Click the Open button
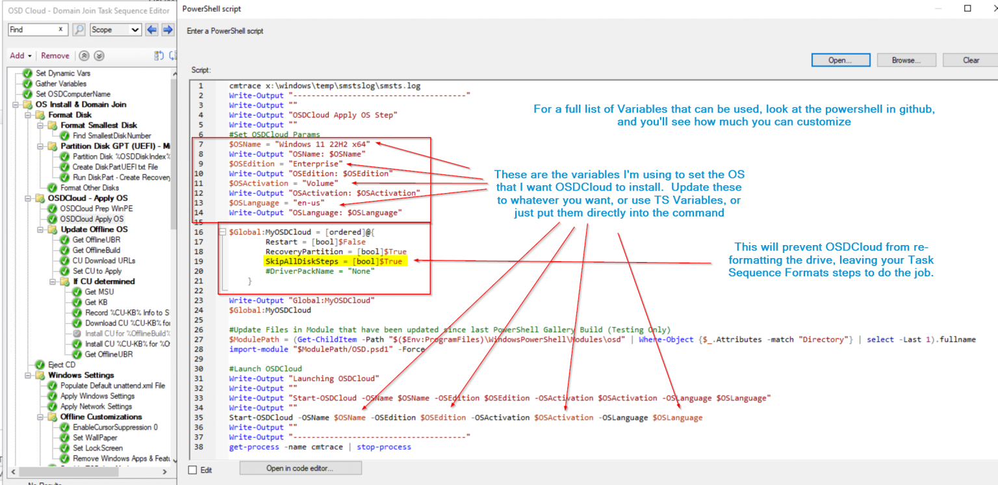This screenshot has height=485, width=998. click(x=840, y=59)
